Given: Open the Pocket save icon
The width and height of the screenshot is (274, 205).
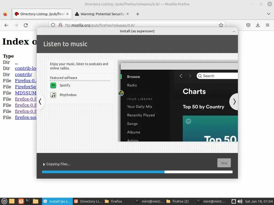Looking at the screenshot, I should [248, 25].
